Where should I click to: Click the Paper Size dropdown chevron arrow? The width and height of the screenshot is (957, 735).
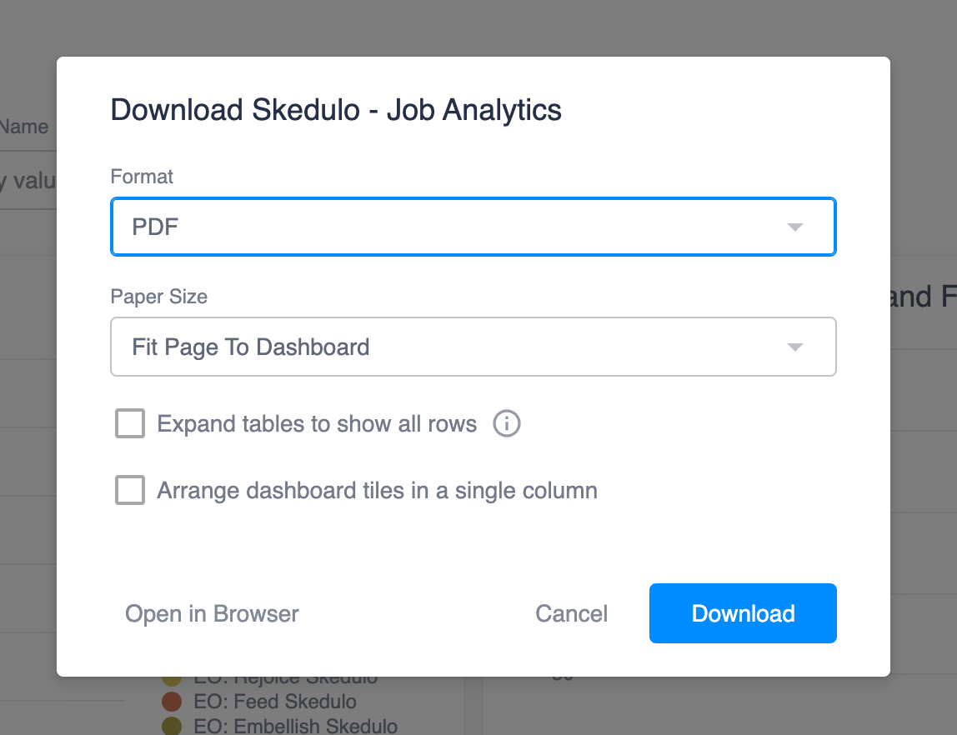(x=795, y=347)
